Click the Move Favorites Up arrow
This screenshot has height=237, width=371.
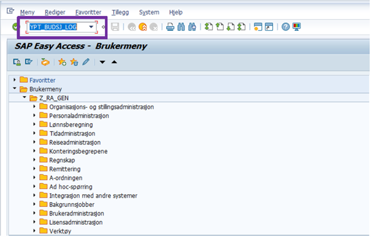pyautogui.click(x=114, y=62)
